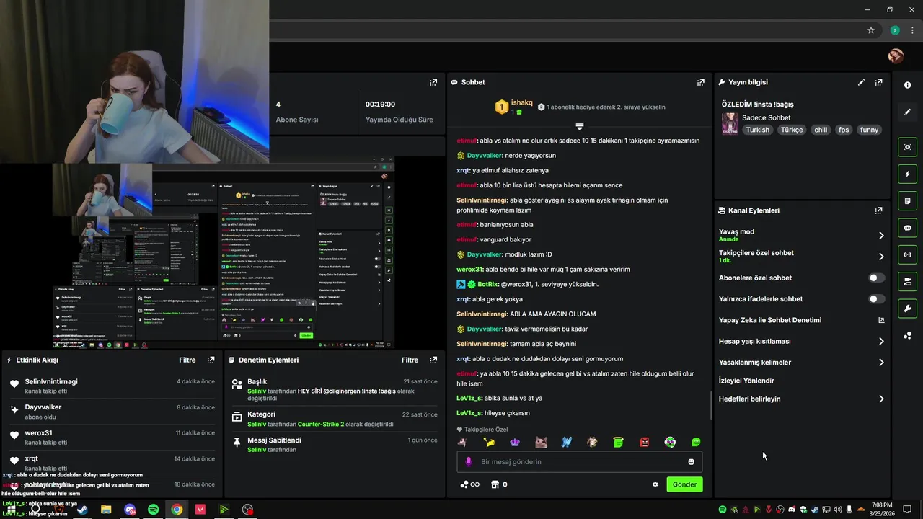Screen dimensions: 923x519
Task: Open Mesaj Sabitlendi moderation entry
Action: pyautogui.click(x=335, y=445)
